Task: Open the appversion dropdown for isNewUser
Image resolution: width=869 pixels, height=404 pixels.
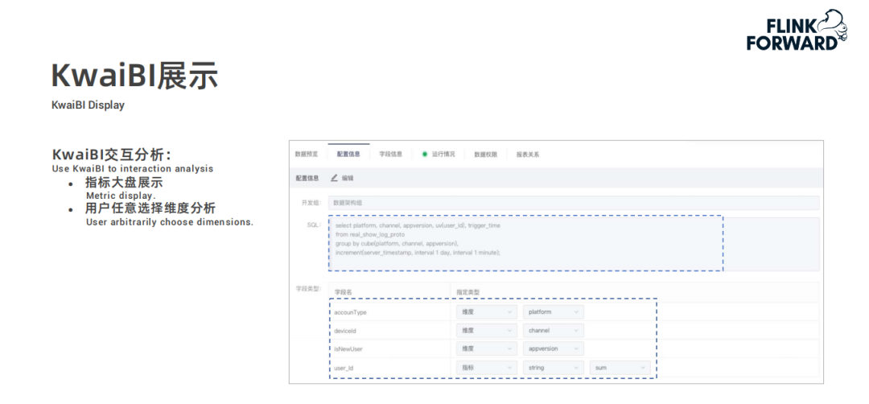Action: tap(553, 348)
